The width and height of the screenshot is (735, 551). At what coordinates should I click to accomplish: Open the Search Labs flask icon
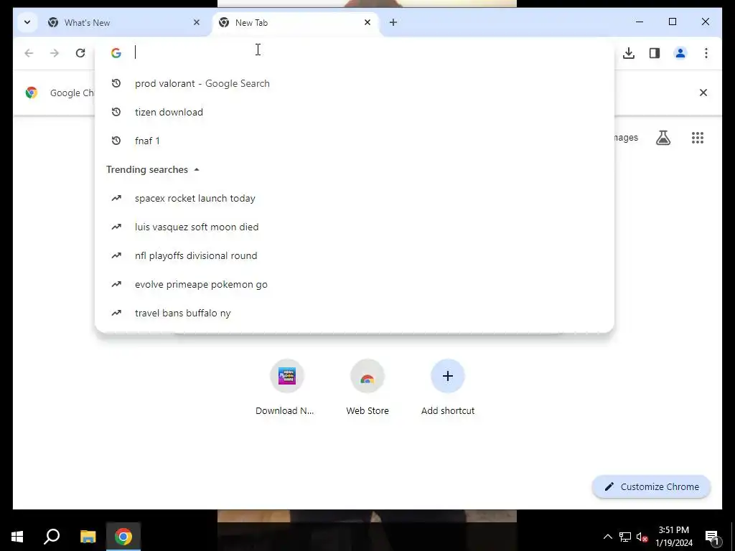coord(663,138)
